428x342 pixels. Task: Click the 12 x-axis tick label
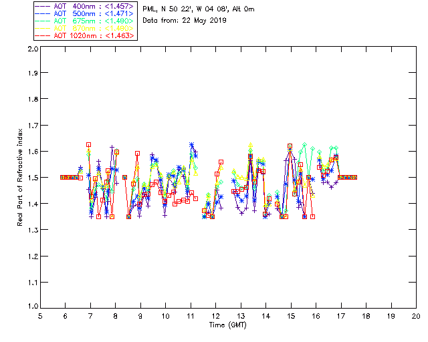215,316
